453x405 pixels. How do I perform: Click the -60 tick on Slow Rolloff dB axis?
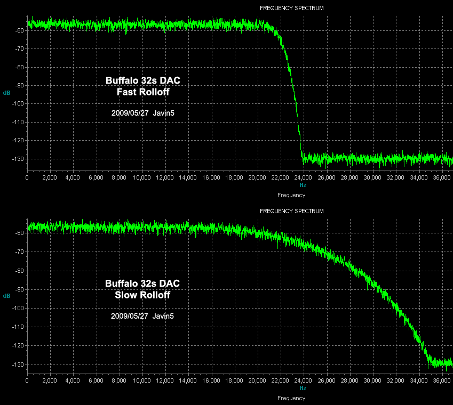[19, 233]
